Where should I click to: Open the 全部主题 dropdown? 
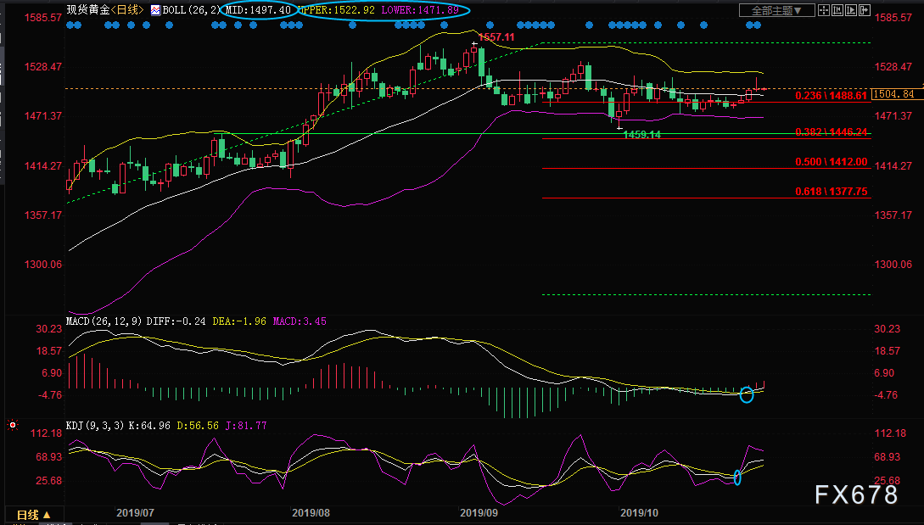(x=776, y=11)
